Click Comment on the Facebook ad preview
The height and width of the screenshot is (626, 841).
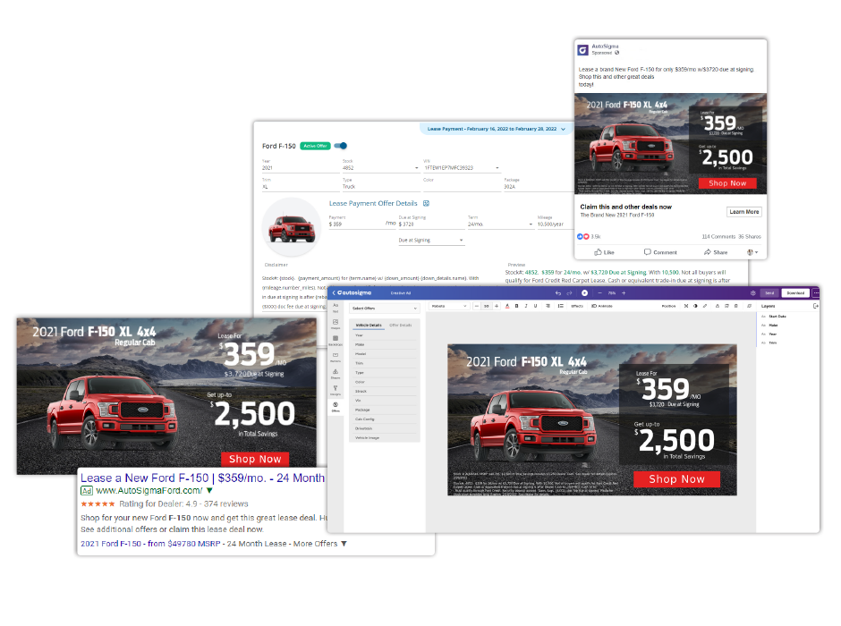click(x=660, y=252)
